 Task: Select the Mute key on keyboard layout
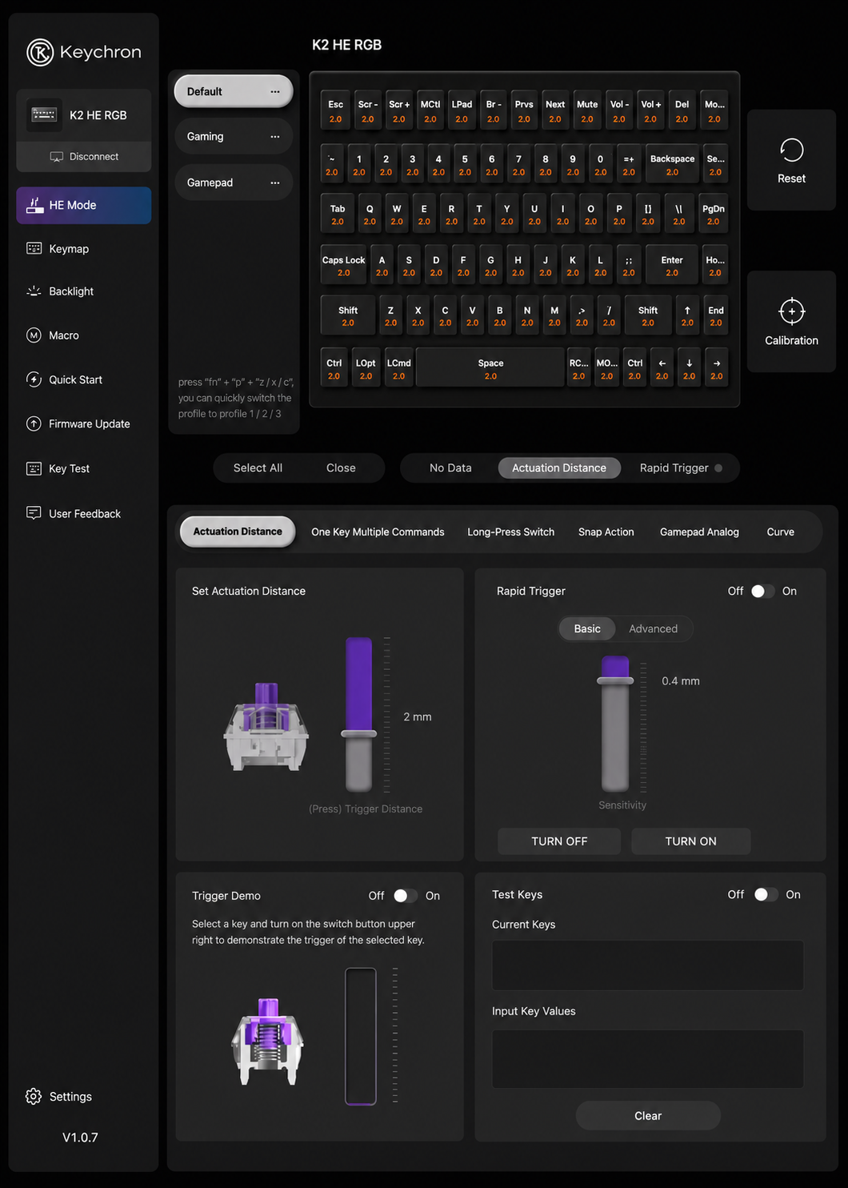click(x=587, y=110)
